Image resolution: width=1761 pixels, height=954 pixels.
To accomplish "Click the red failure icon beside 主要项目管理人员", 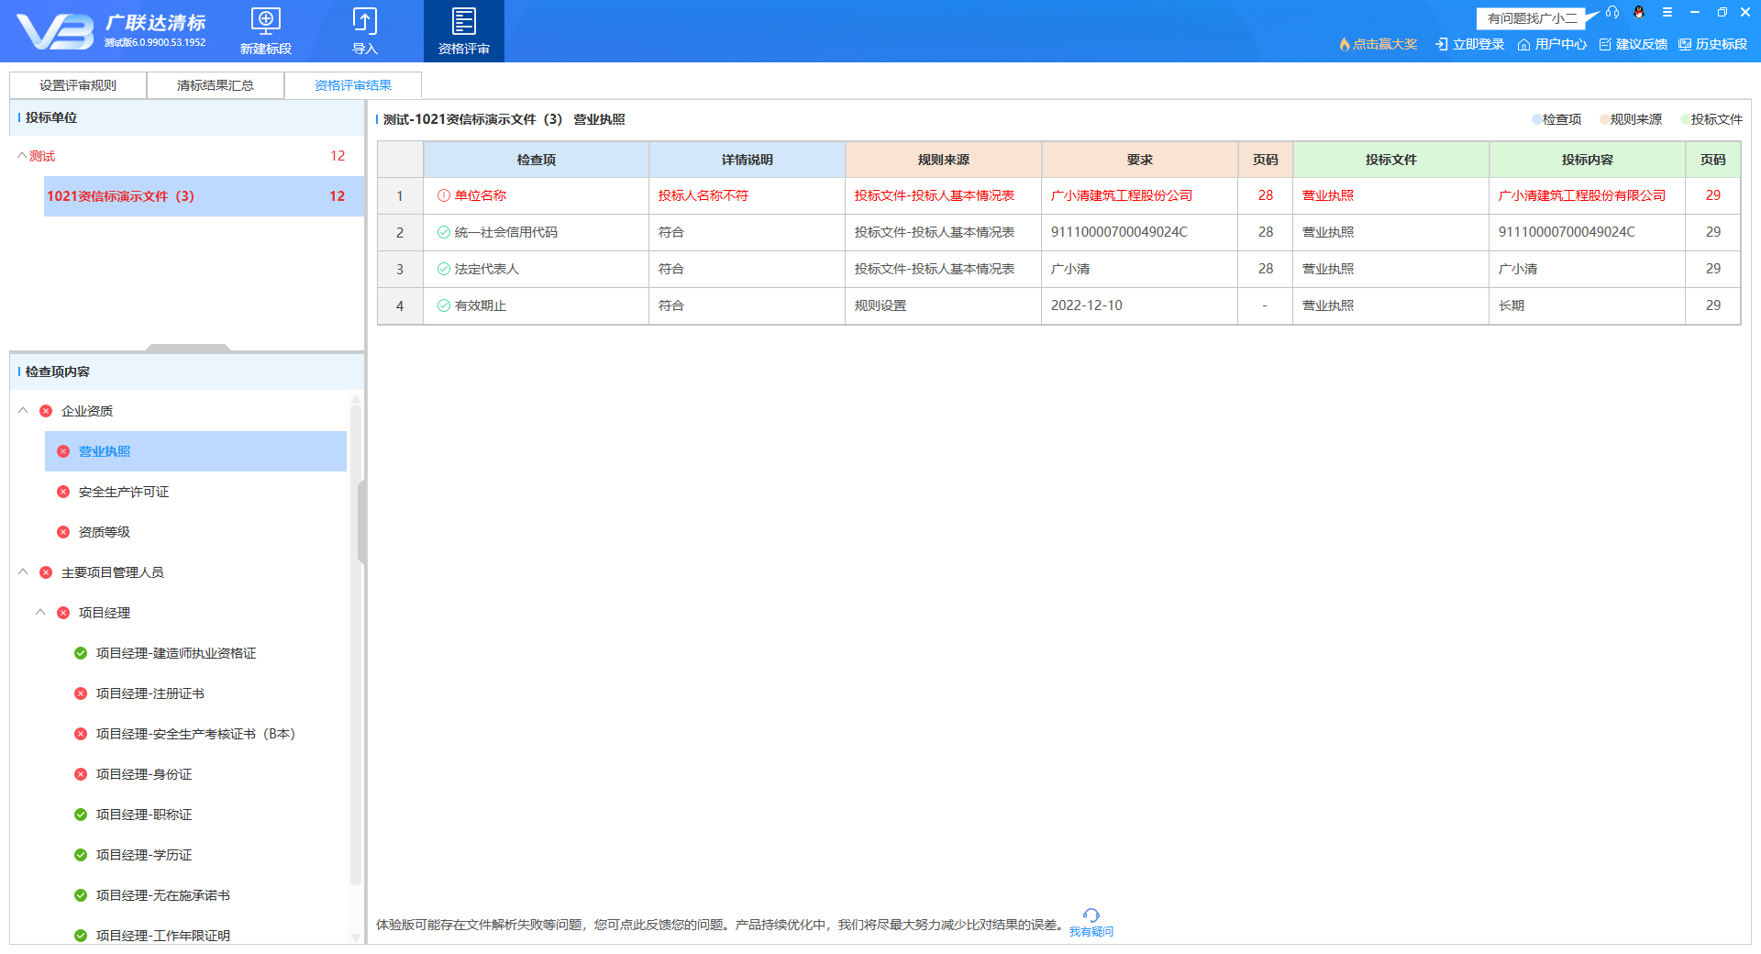I will pos(46,572).
